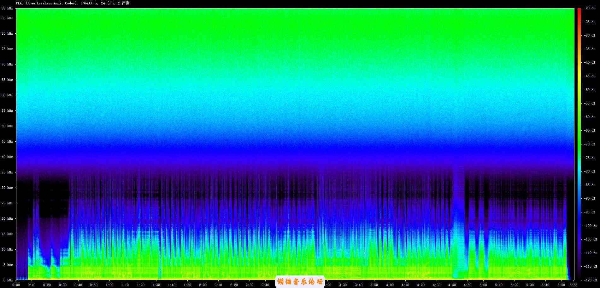Select the -110 dB scale label
Viewport: 600px width, 288px height.
[590, 253]
